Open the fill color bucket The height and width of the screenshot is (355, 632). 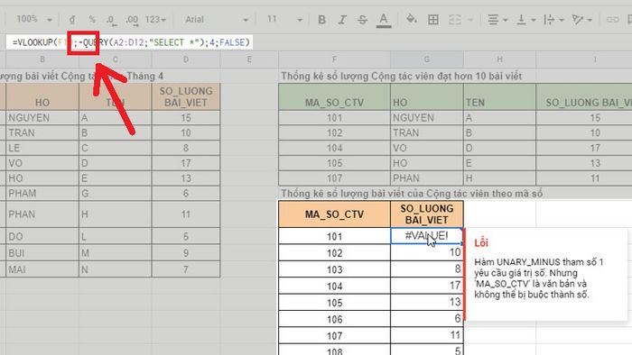coord(412,19)
